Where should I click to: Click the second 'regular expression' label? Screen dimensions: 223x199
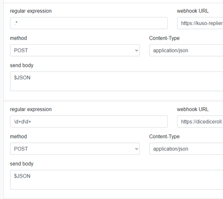click(x=31, y=109)
